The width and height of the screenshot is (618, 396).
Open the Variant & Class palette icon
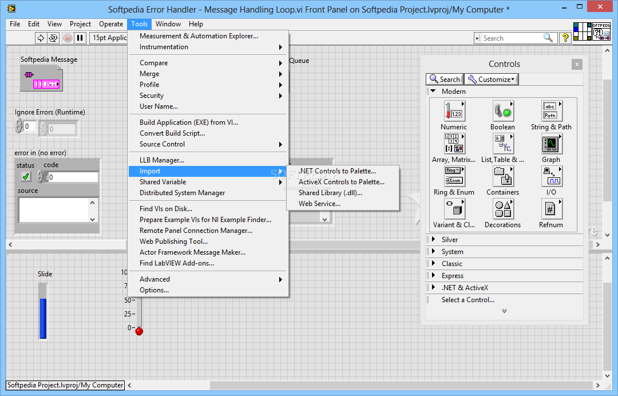coord(454,209)
